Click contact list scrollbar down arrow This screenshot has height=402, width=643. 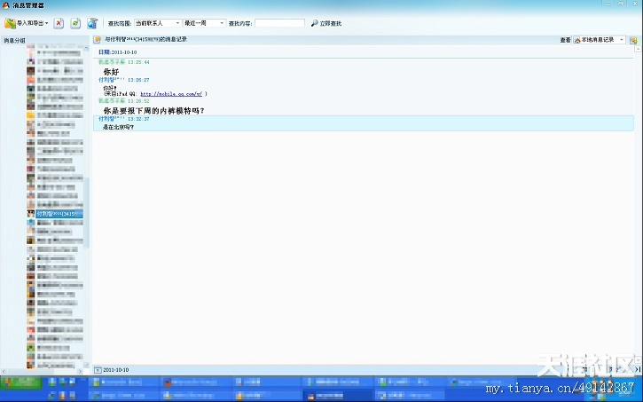tap(86, 365)
